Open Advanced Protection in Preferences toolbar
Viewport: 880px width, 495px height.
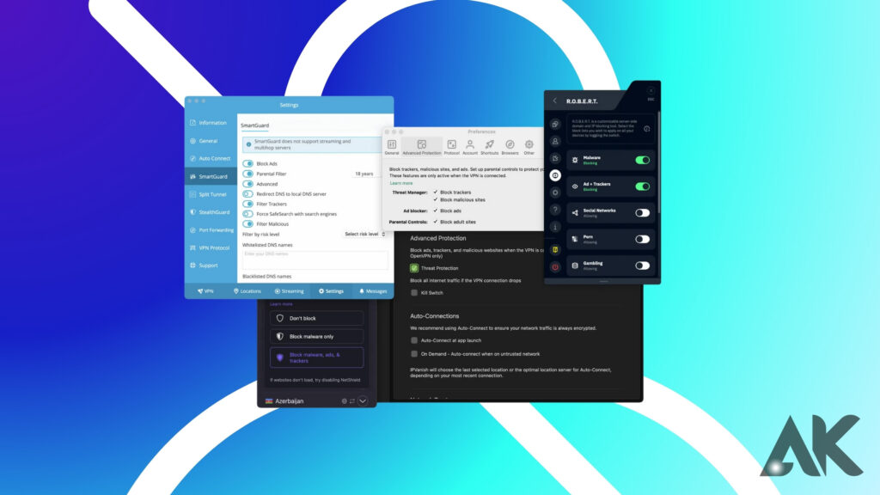421,147
